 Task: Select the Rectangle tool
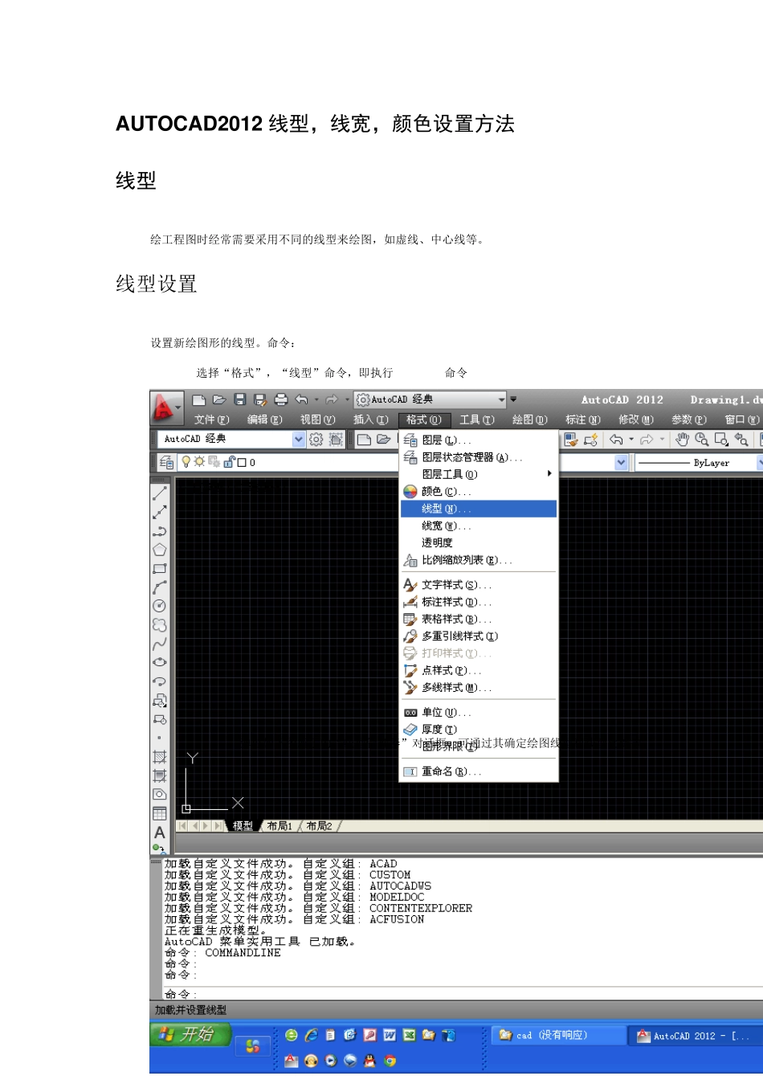(160, 568)
